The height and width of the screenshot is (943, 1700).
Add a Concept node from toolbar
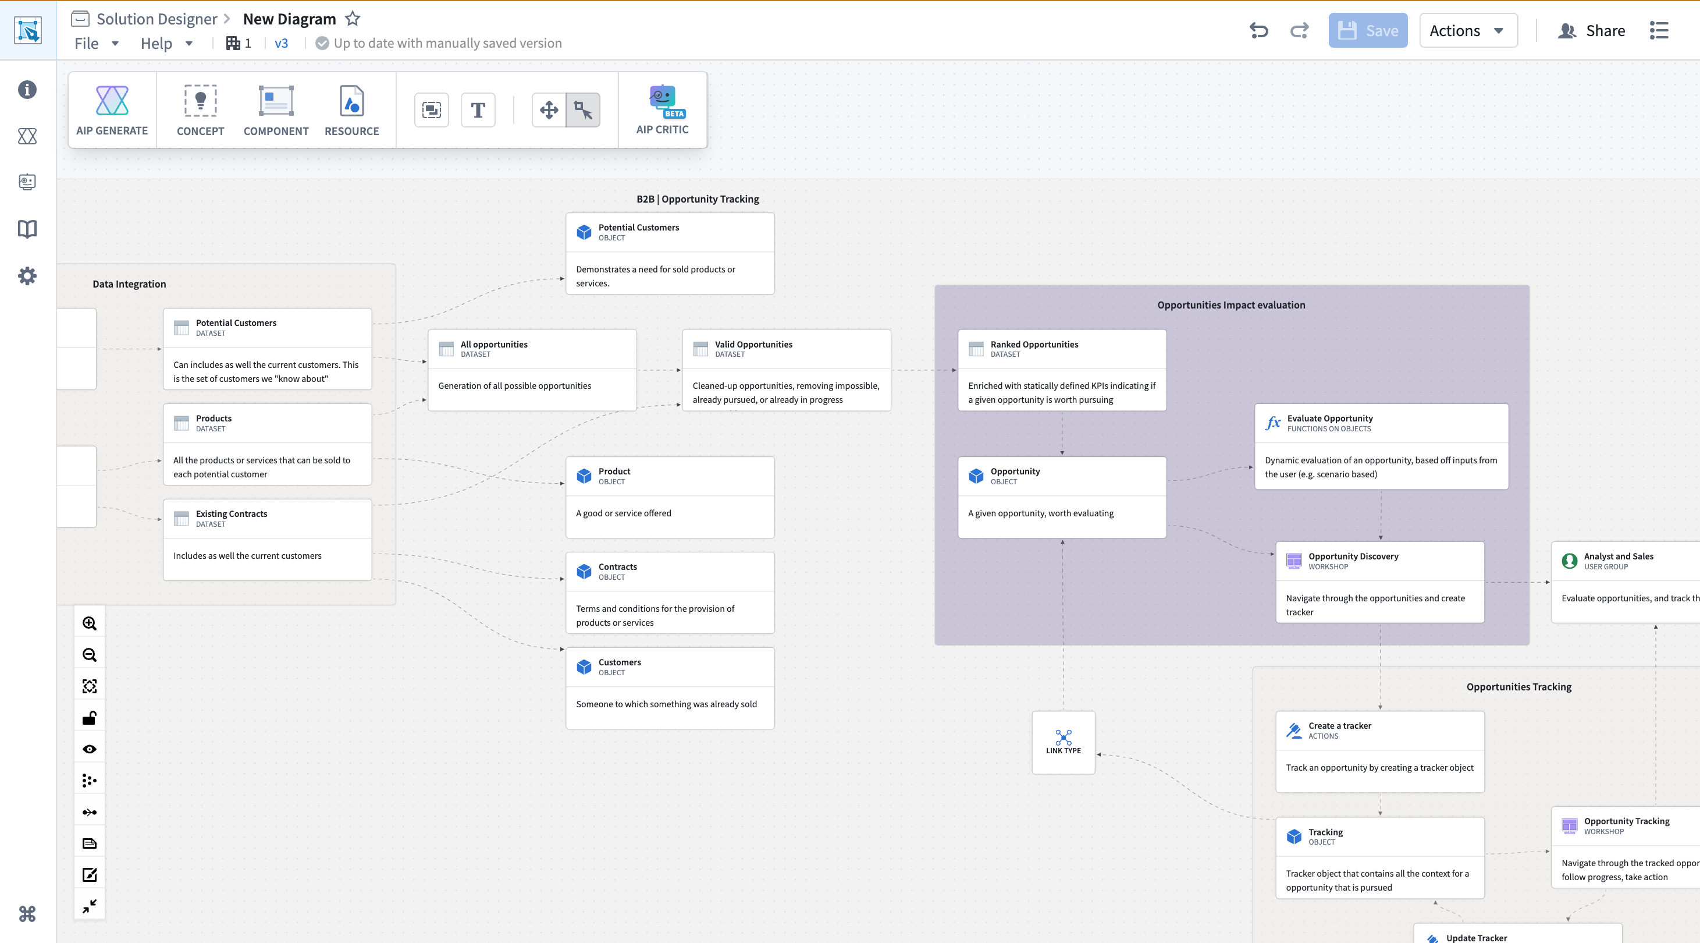(201, 110)
